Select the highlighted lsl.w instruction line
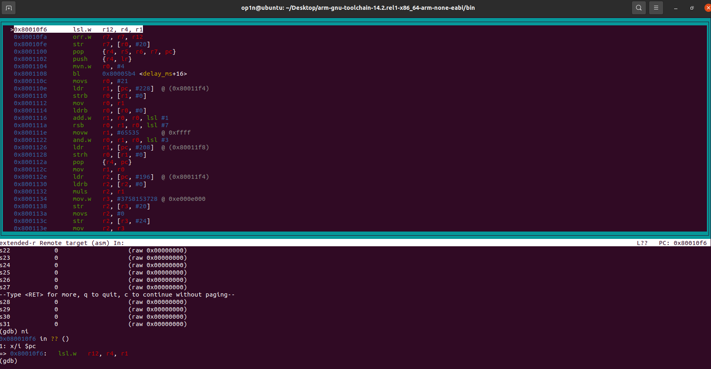This screenshot has width=711, height=369. 78,29
